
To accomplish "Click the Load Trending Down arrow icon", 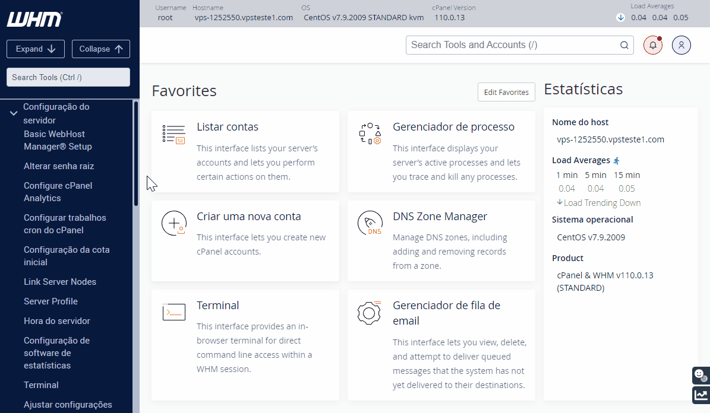I will click(560, 202).
